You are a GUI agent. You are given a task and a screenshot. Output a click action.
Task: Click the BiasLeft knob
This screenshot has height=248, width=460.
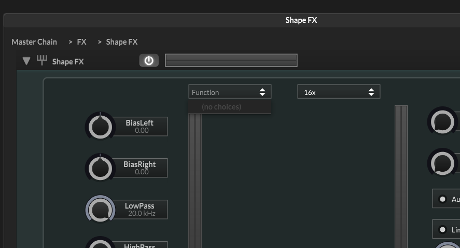tap(100, 127)
